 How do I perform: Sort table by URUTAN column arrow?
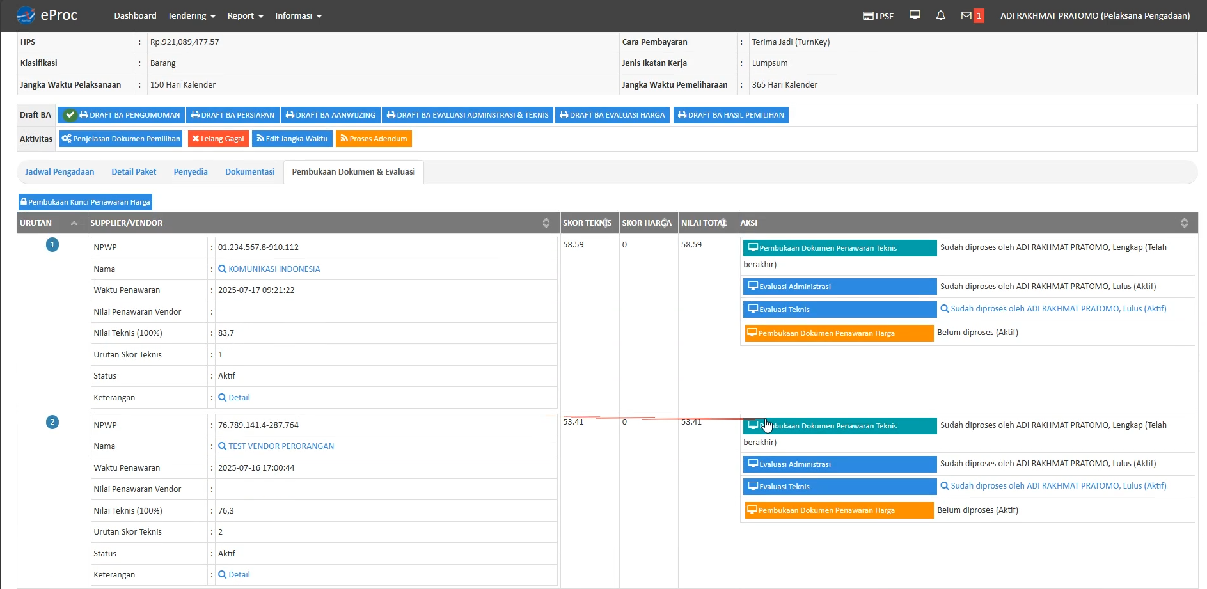(74, 223)
